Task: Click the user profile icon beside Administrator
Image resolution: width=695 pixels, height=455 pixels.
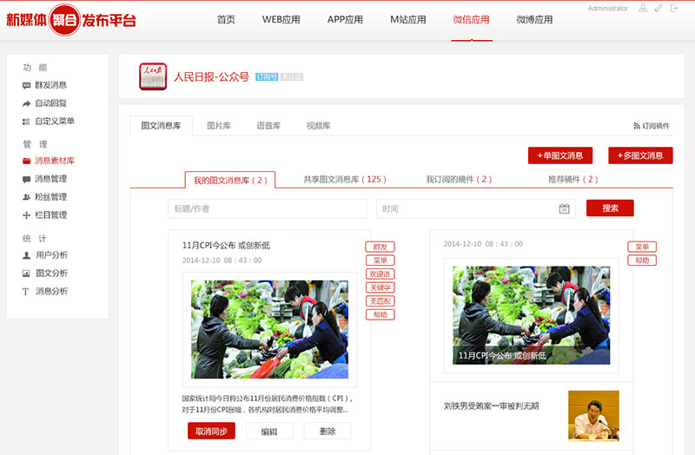Action: coord(643,8)
